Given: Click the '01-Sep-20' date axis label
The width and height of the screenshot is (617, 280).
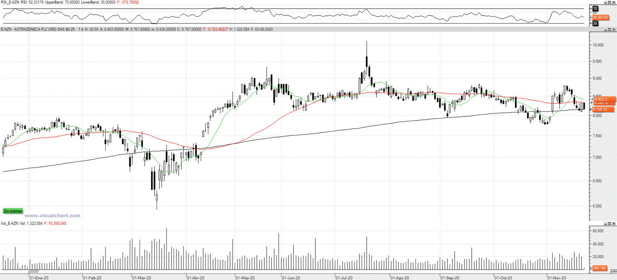Looking at the screenshot, I should (x=450, y=278).
